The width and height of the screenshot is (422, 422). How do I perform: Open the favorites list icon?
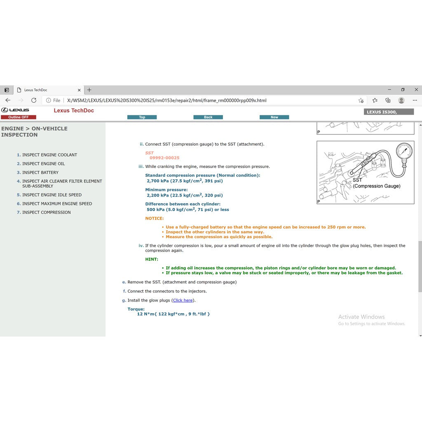[375, 100]
